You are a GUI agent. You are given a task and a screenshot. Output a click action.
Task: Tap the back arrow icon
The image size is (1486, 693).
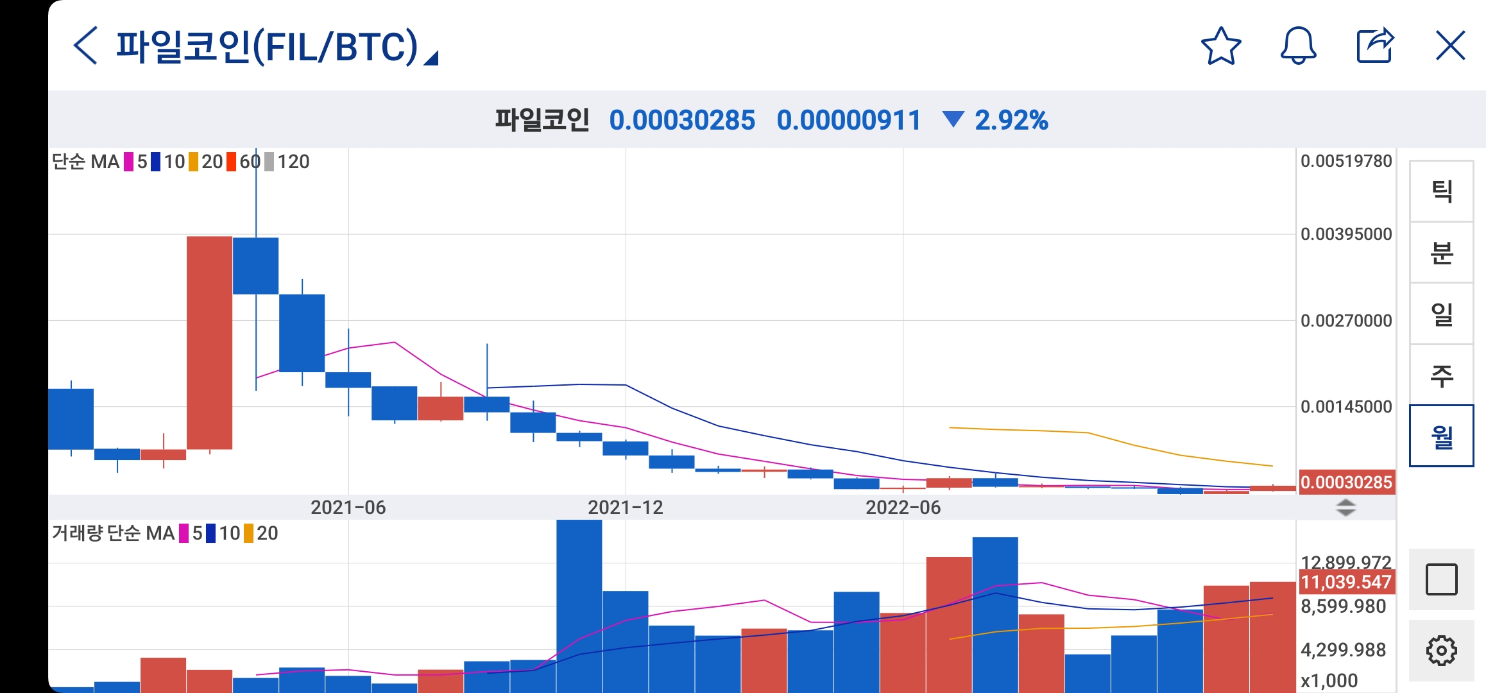[85, 46]
